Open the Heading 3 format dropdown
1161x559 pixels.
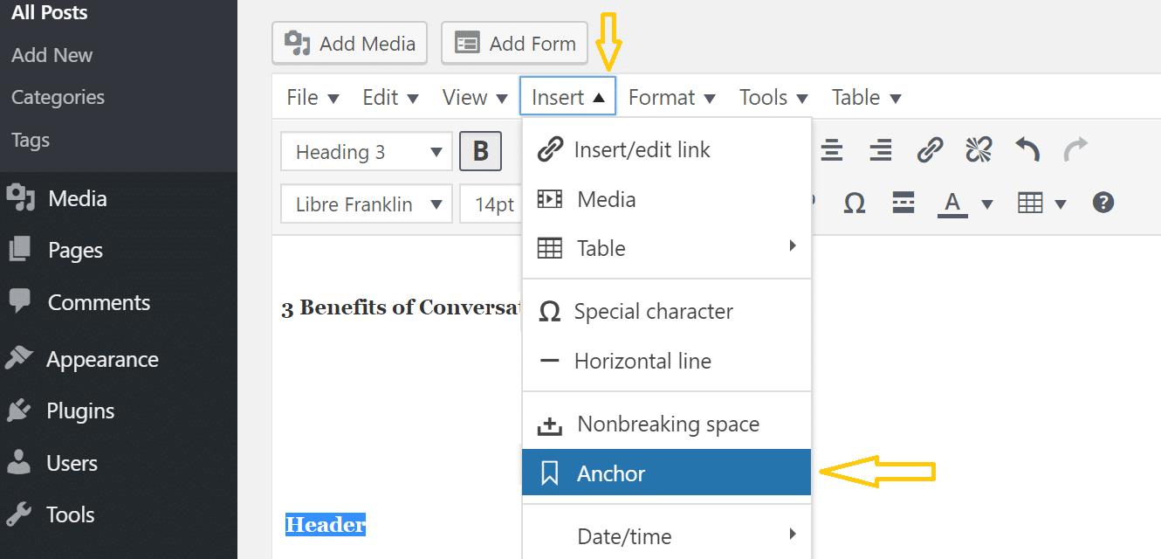(x=367, y=152)
